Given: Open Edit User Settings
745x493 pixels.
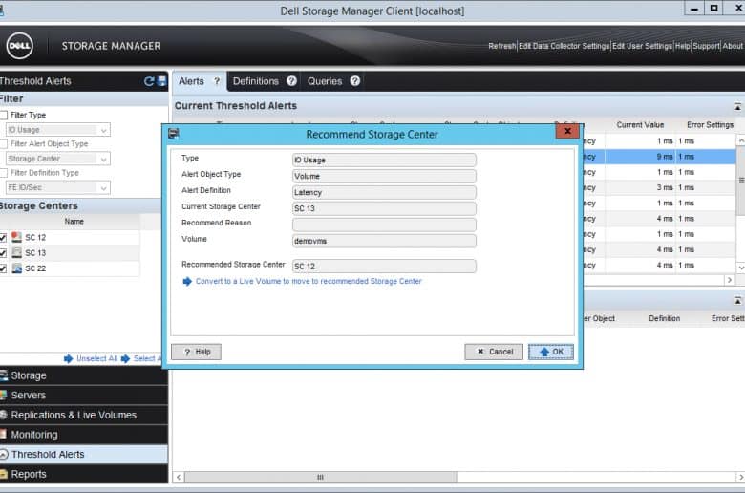Looking at the screenshot, I should (x=643, y=46).
